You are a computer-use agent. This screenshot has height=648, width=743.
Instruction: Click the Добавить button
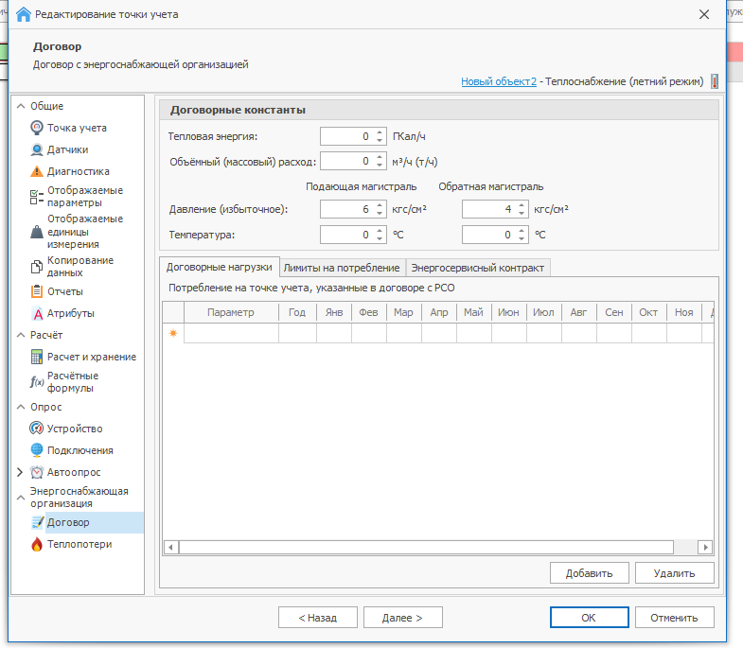click(x=588, y=572)
